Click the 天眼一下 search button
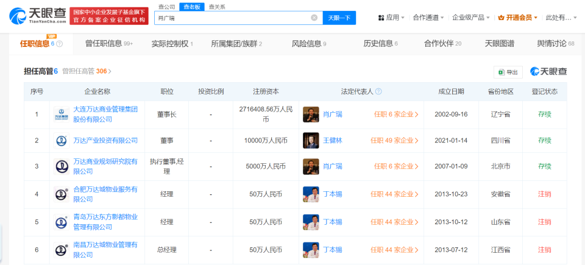This screenshot has height=265, width=585. [339, 18]
